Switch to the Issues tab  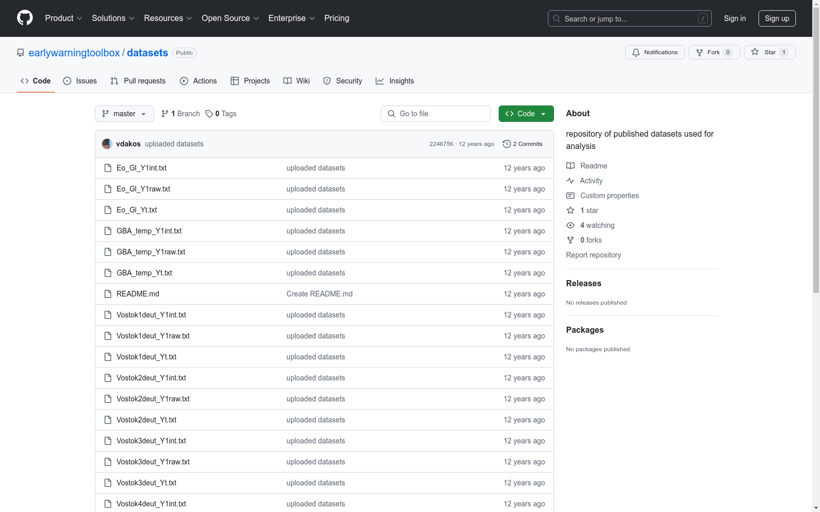pos(80,81)
